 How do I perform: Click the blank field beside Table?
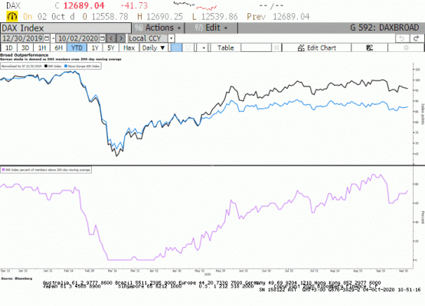click(256, 48)
